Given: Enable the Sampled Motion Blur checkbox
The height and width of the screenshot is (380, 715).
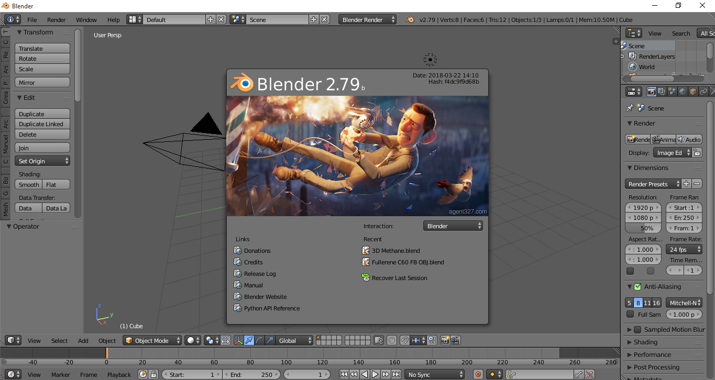Looking at the screenshot, I should point(637,330).
